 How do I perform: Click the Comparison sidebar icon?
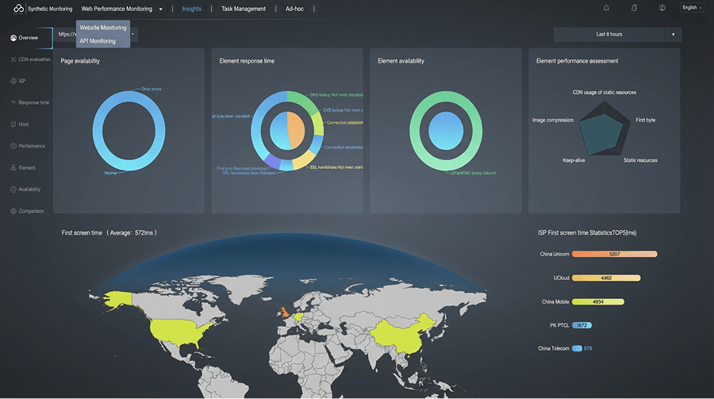pyautogui.click(x=13, y=211)
